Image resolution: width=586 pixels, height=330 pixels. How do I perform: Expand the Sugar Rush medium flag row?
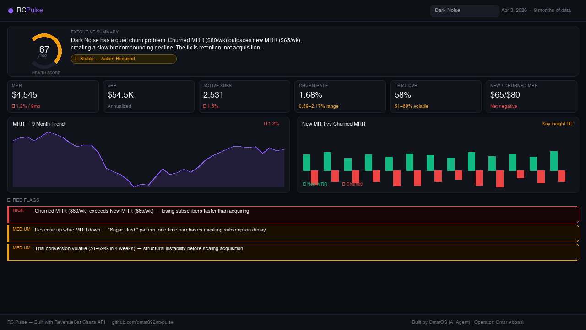coord(293,230)
